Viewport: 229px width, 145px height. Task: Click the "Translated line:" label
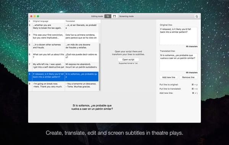[168, 51]
